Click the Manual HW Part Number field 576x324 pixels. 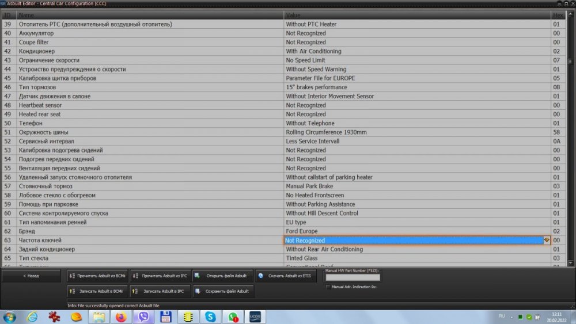pos(353,277)
